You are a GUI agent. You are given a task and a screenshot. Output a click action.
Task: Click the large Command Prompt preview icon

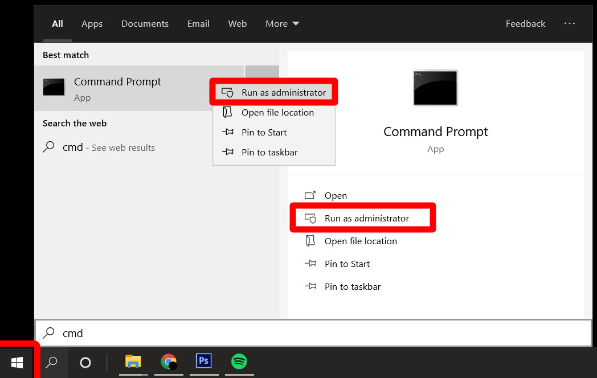coord(435,88)
